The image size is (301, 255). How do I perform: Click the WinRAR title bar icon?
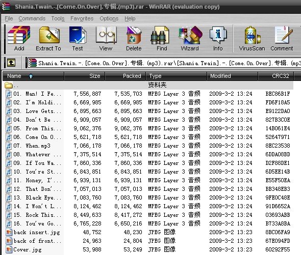[x=6, y=7]
